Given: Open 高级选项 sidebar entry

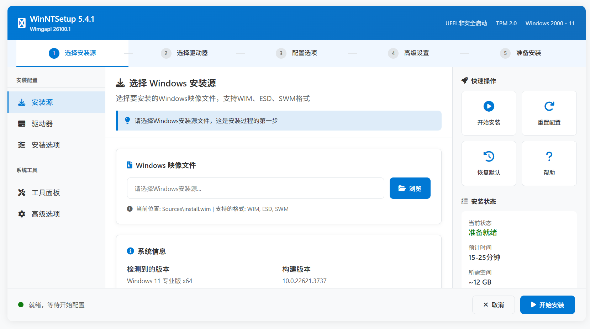Looking at the screenshot, I should click(56, 214).
